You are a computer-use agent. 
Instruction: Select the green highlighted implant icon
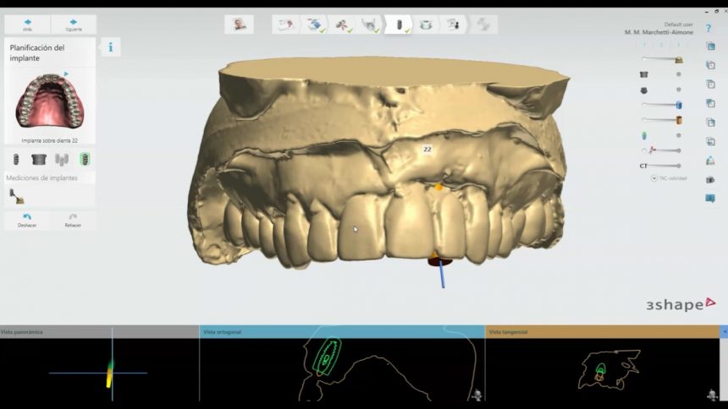(x=85, y=159)
